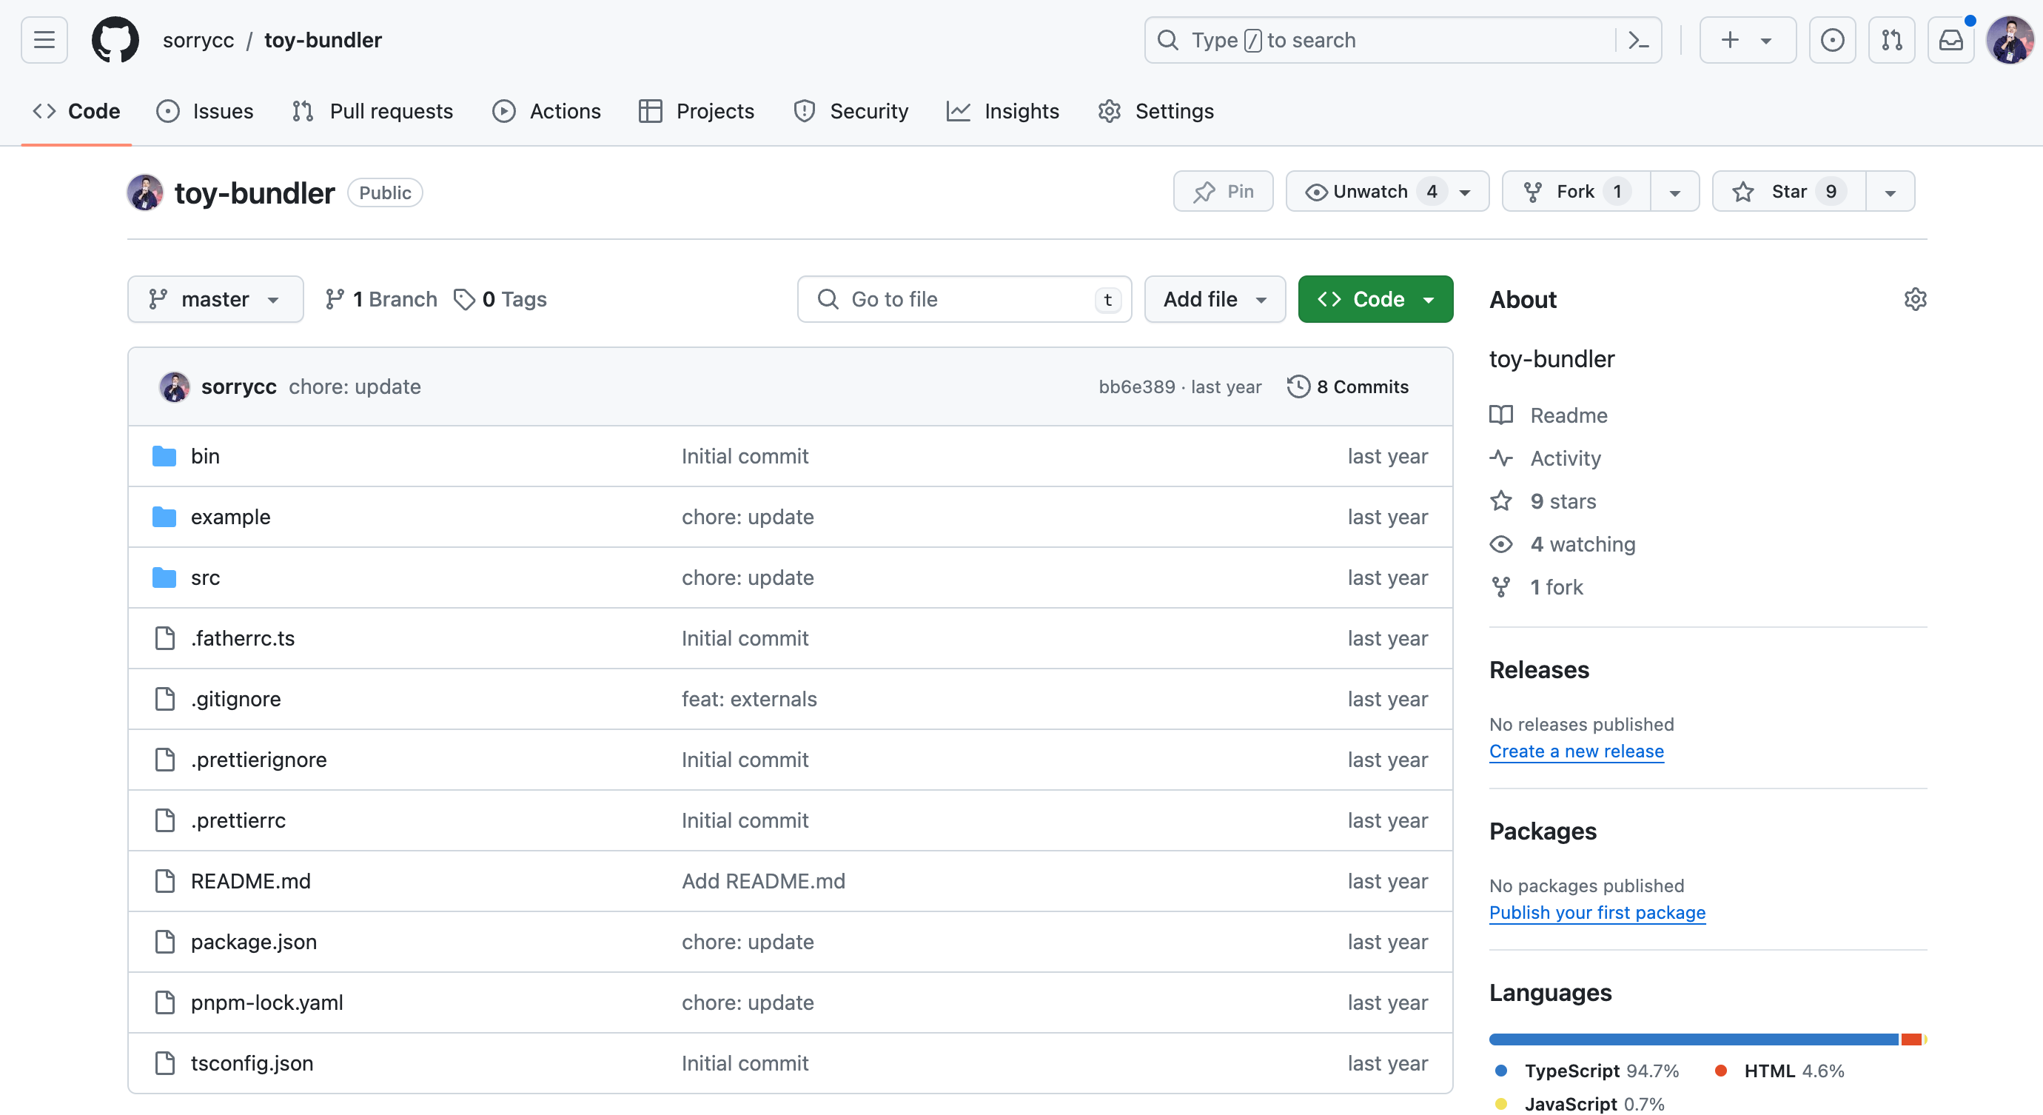
Task: Click Create a new release link
Action: coord(1576,751)
